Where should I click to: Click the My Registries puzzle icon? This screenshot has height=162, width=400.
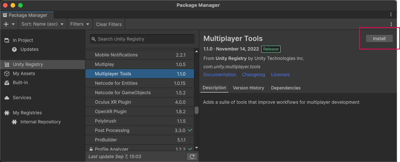pyautogui.click(x=6, y=113)
